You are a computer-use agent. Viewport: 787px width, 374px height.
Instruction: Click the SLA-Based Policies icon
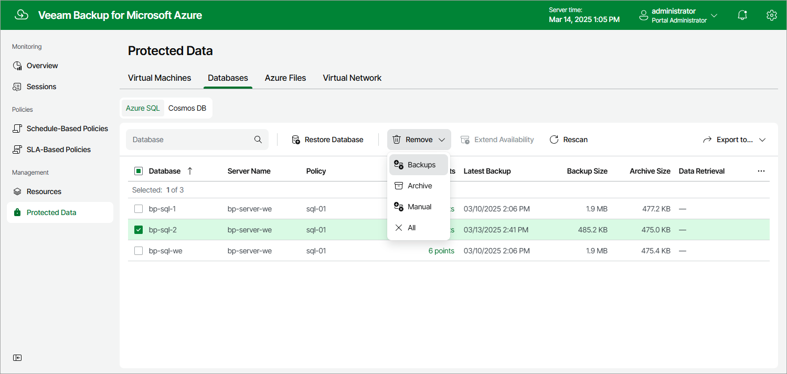click(x=17, y=149)
